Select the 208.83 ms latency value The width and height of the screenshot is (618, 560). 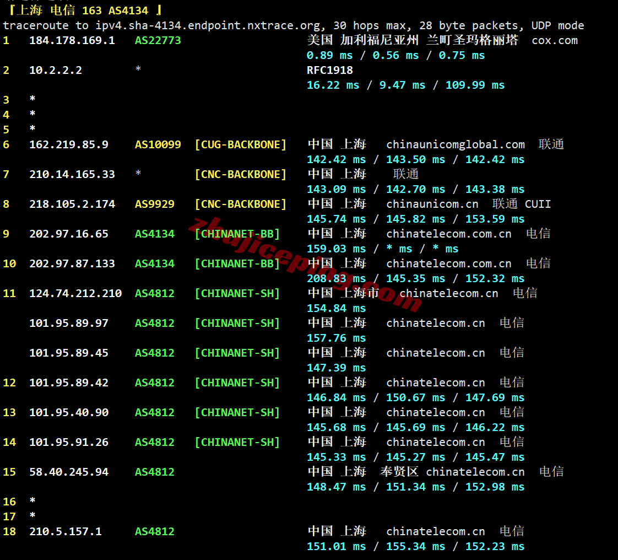coord(336,279)
